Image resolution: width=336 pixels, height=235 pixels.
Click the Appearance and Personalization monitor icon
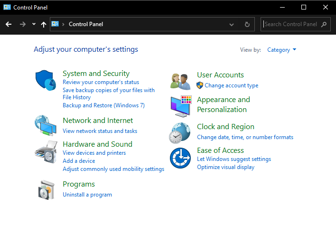[180, 105]
